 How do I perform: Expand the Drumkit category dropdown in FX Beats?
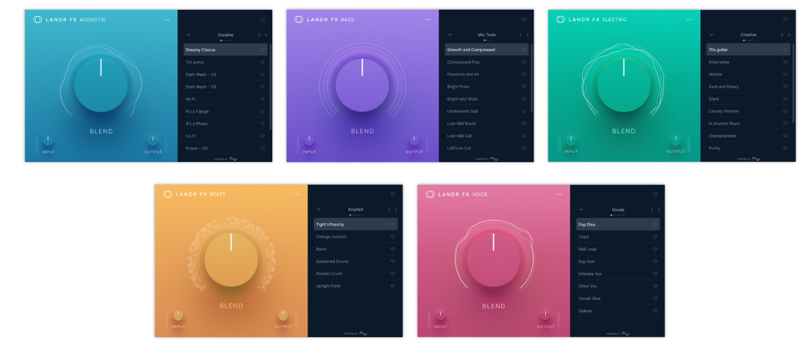click(318, 210)
